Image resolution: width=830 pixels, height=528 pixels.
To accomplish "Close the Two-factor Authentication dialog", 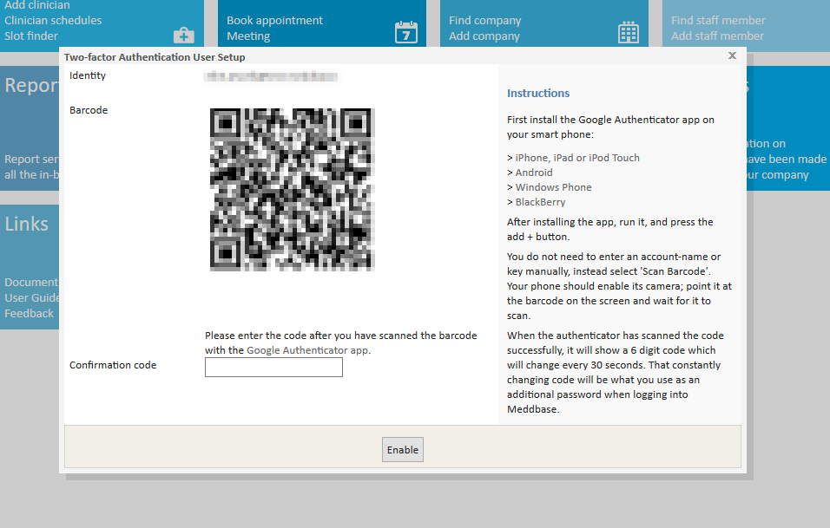I will click(732, 55).
